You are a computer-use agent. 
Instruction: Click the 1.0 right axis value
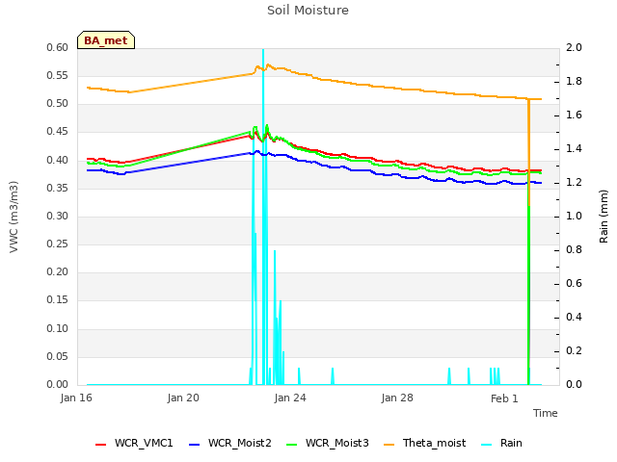tap(574, 216)
